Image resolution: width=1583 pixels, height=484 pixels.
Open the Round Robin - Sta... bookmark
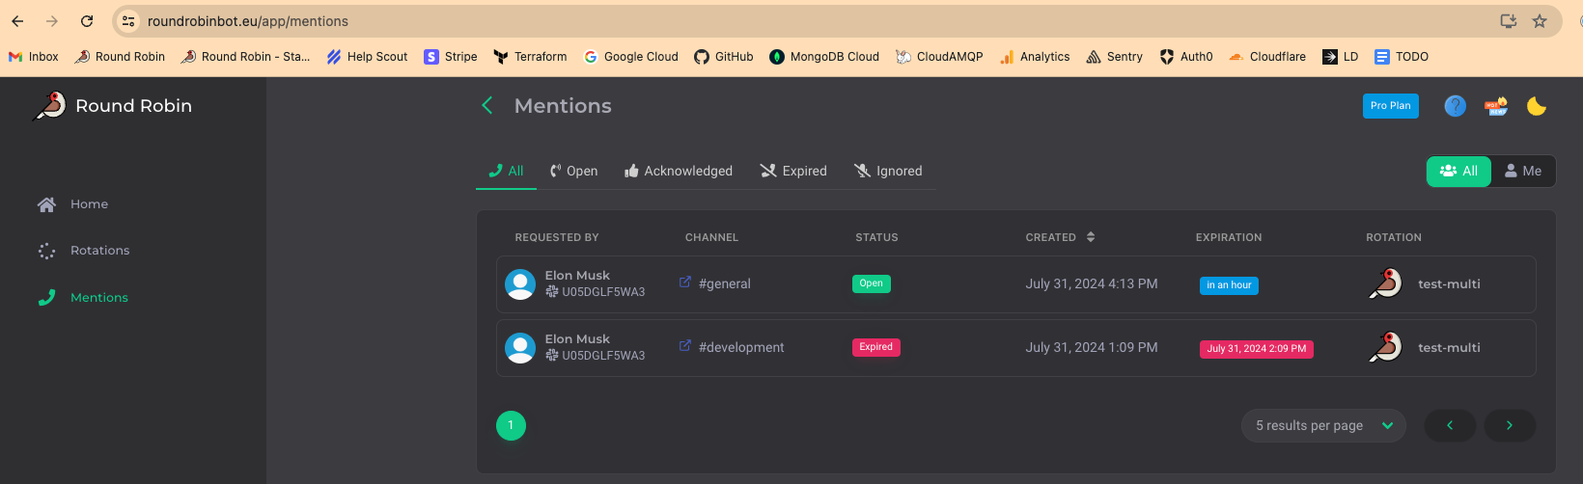click(x=246, y=57)
